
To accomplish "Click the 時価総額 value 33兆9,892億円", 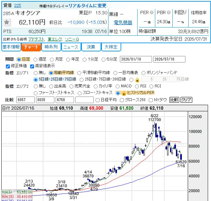I will click(193, 31).
